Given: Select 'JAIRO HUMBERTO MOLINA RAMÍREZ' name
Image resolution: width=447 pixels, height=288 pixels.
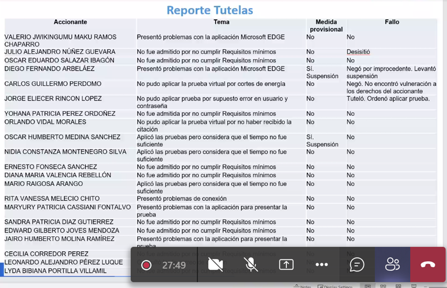Looking at the screenshot, I should 59,239.
